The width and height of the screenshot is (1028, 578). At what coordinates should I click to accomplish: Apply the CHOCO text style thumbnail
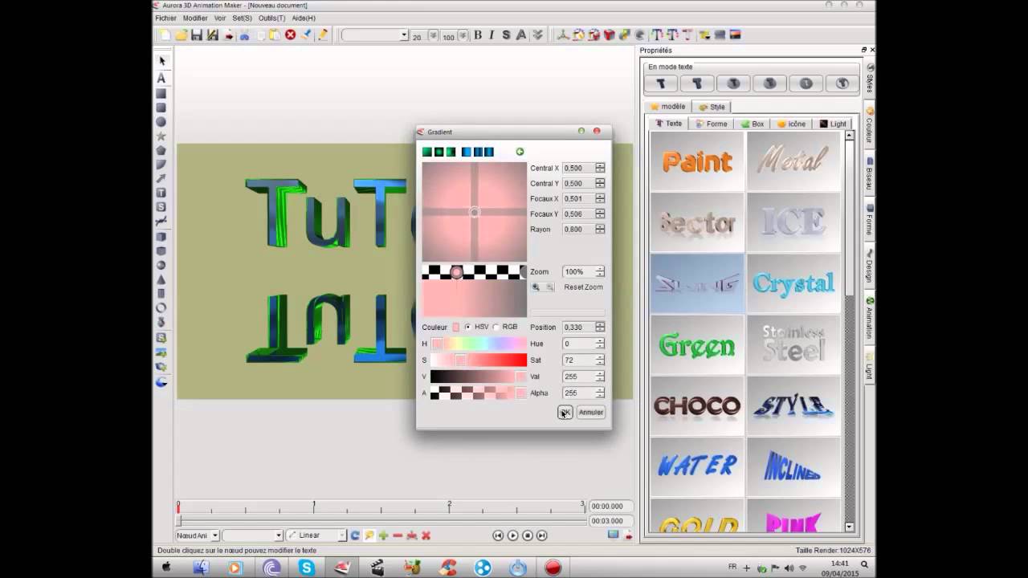click(697, 406)
